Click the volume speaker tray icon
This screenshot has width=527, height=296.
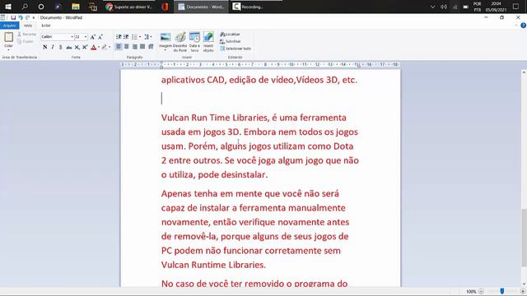(444, 7)
